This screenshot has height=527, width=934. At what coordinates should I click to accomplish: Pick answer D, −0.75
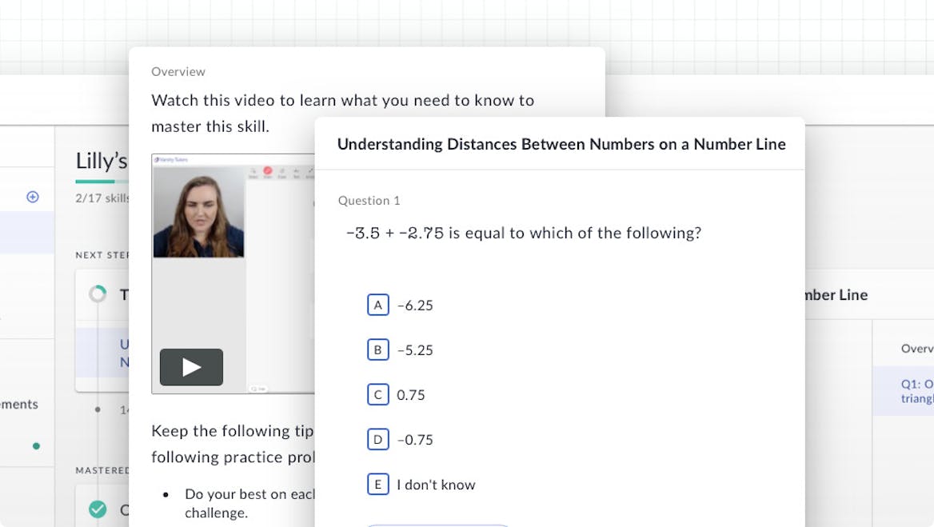tap(377, 439)
